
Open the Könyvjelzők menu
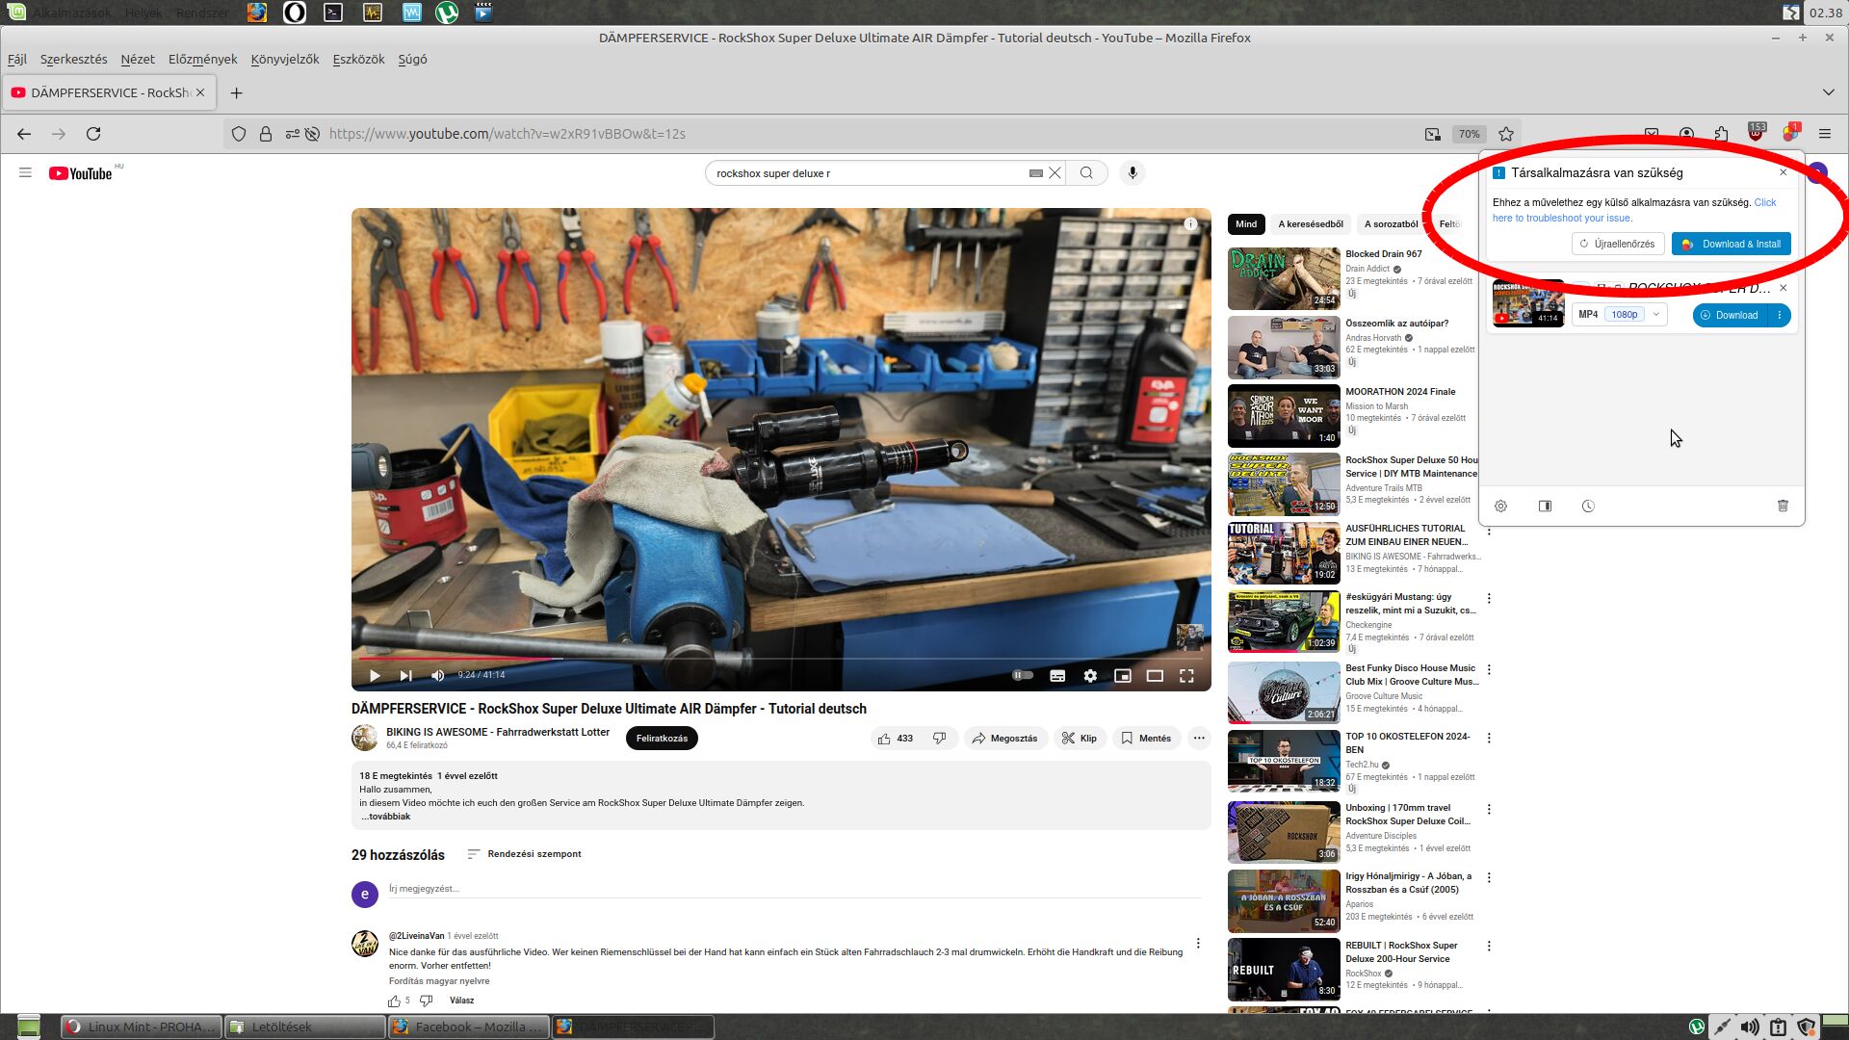coord(285,59)
